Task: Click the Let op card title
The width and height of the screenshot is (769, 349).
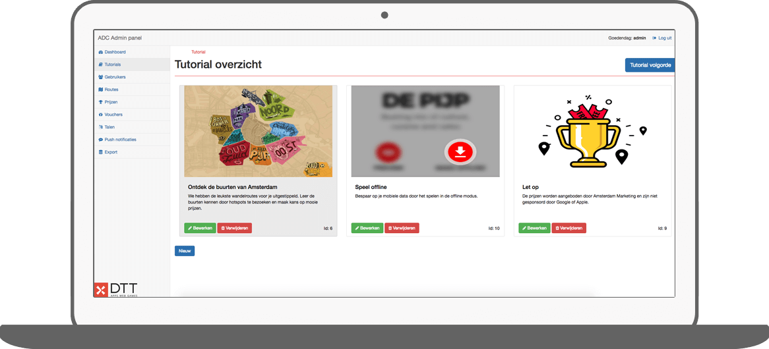Action: tap(530, 187)
